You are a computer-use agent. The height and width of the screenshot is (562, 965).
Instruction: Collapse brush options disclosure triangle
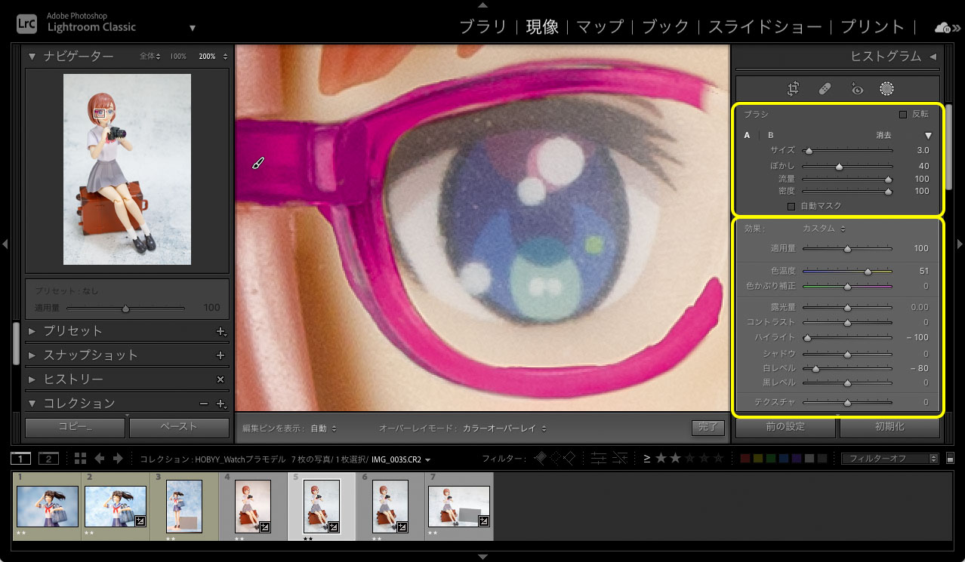tap(929, 136)
